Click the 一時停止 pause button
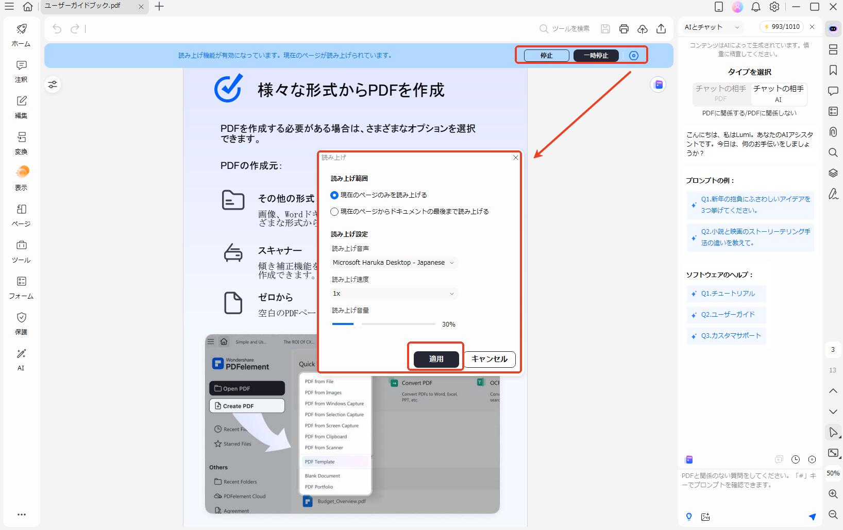Viewport: 843px width, 530px height. 596,56
